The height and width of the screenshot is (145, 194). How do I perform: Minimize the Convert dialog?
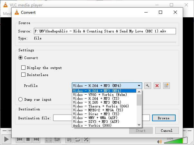point(146,12)
